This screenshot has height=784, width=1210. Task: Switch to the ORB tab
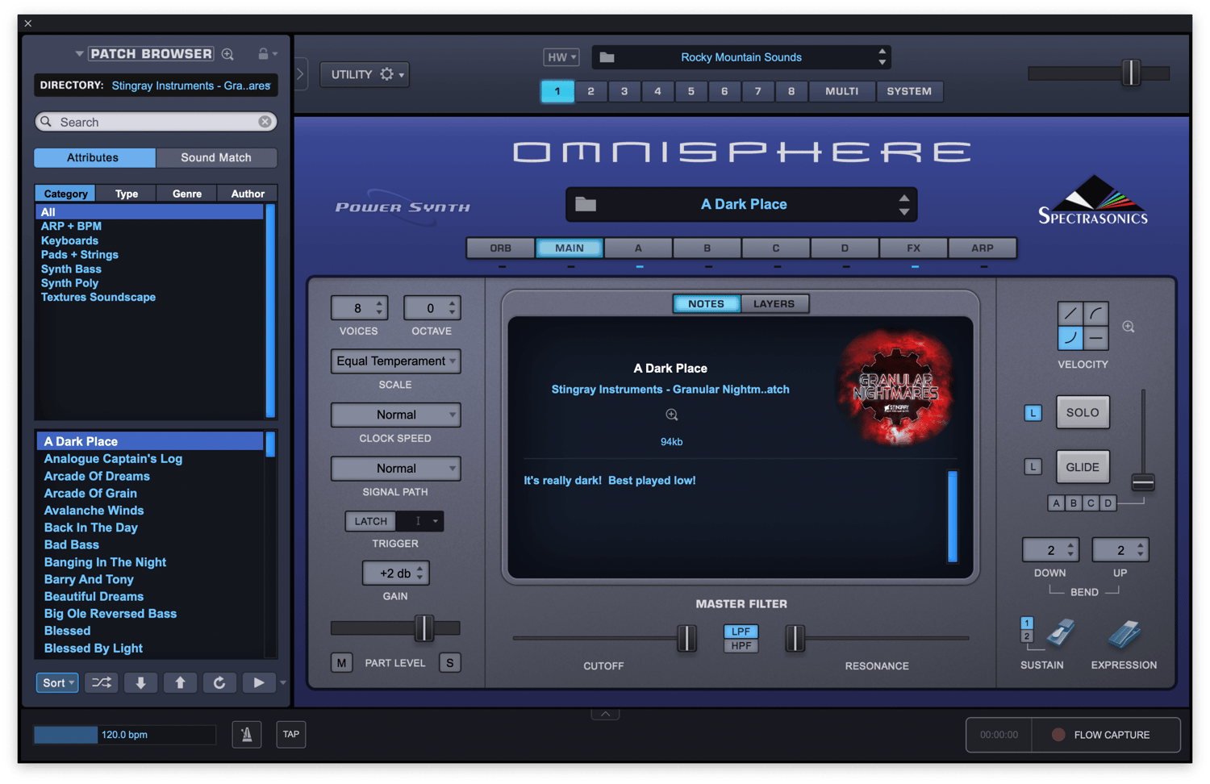tap(500, 248)
